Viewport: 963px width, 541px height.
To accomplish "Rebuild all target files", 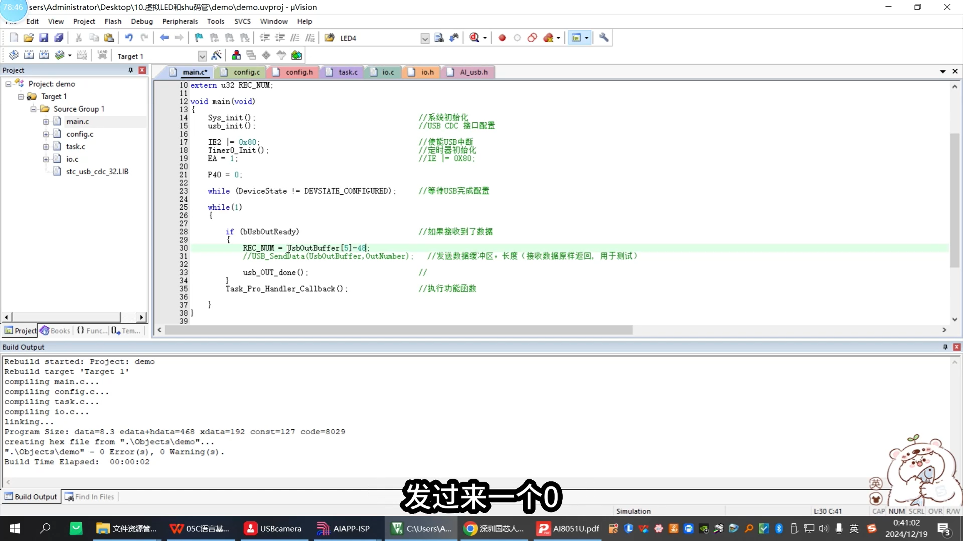I will pyautogui.click(x=44, y=55).
